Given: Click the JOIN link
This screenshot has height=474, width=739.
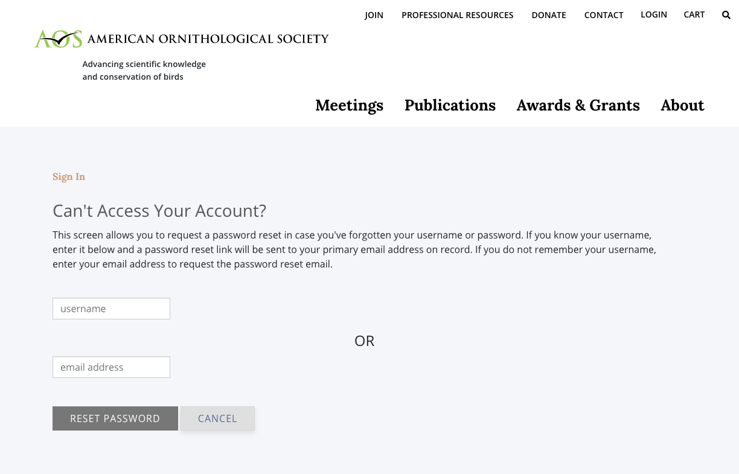Looking at the screenshot, I should point(374,15).
